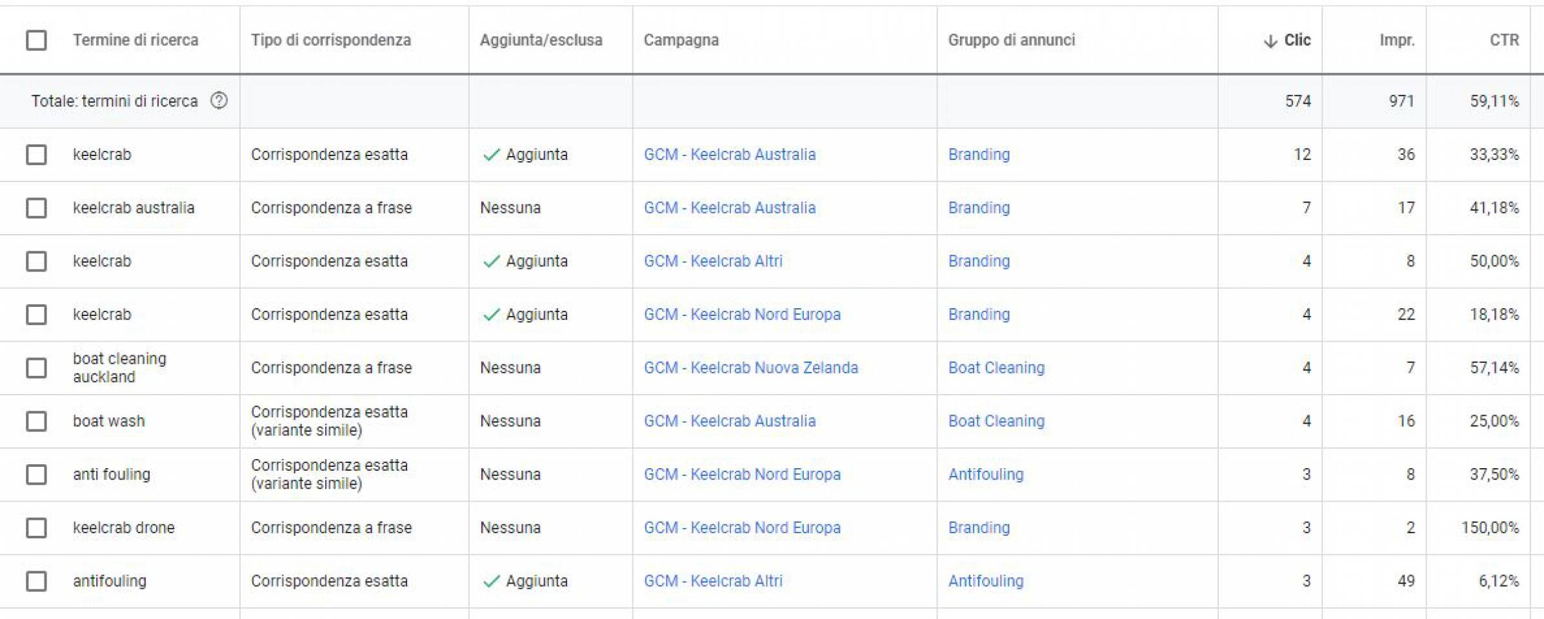This screenshot has height=619, width=1544.
Task: Select the keelcrab australia row checkbox
Action: point(36,208)
